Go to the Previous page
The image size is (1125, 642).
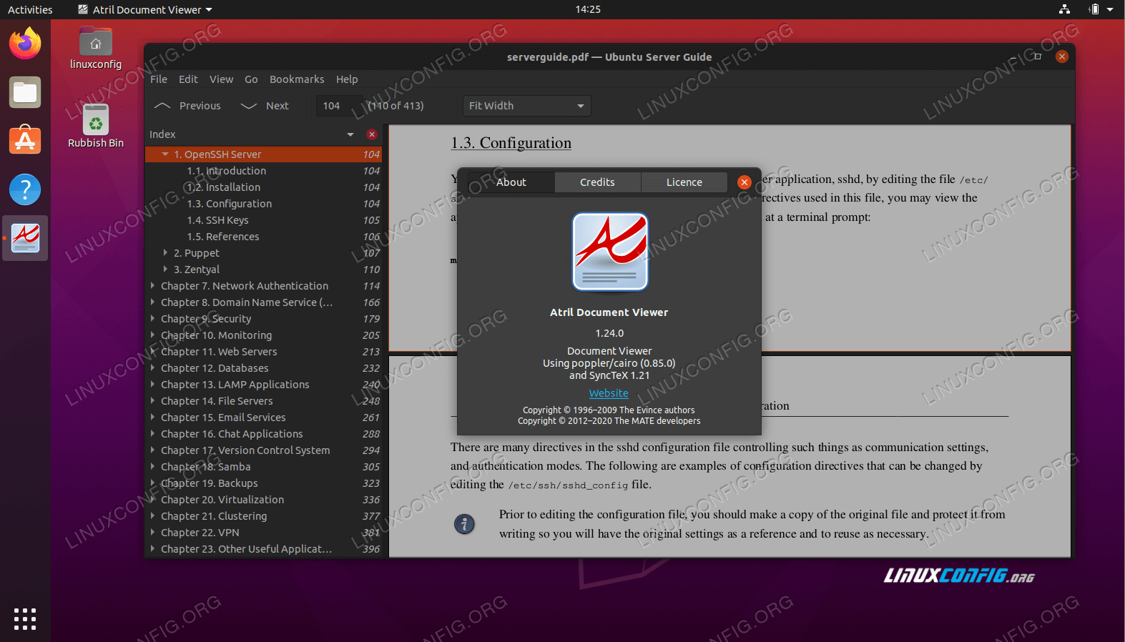[x=188, y=106]
